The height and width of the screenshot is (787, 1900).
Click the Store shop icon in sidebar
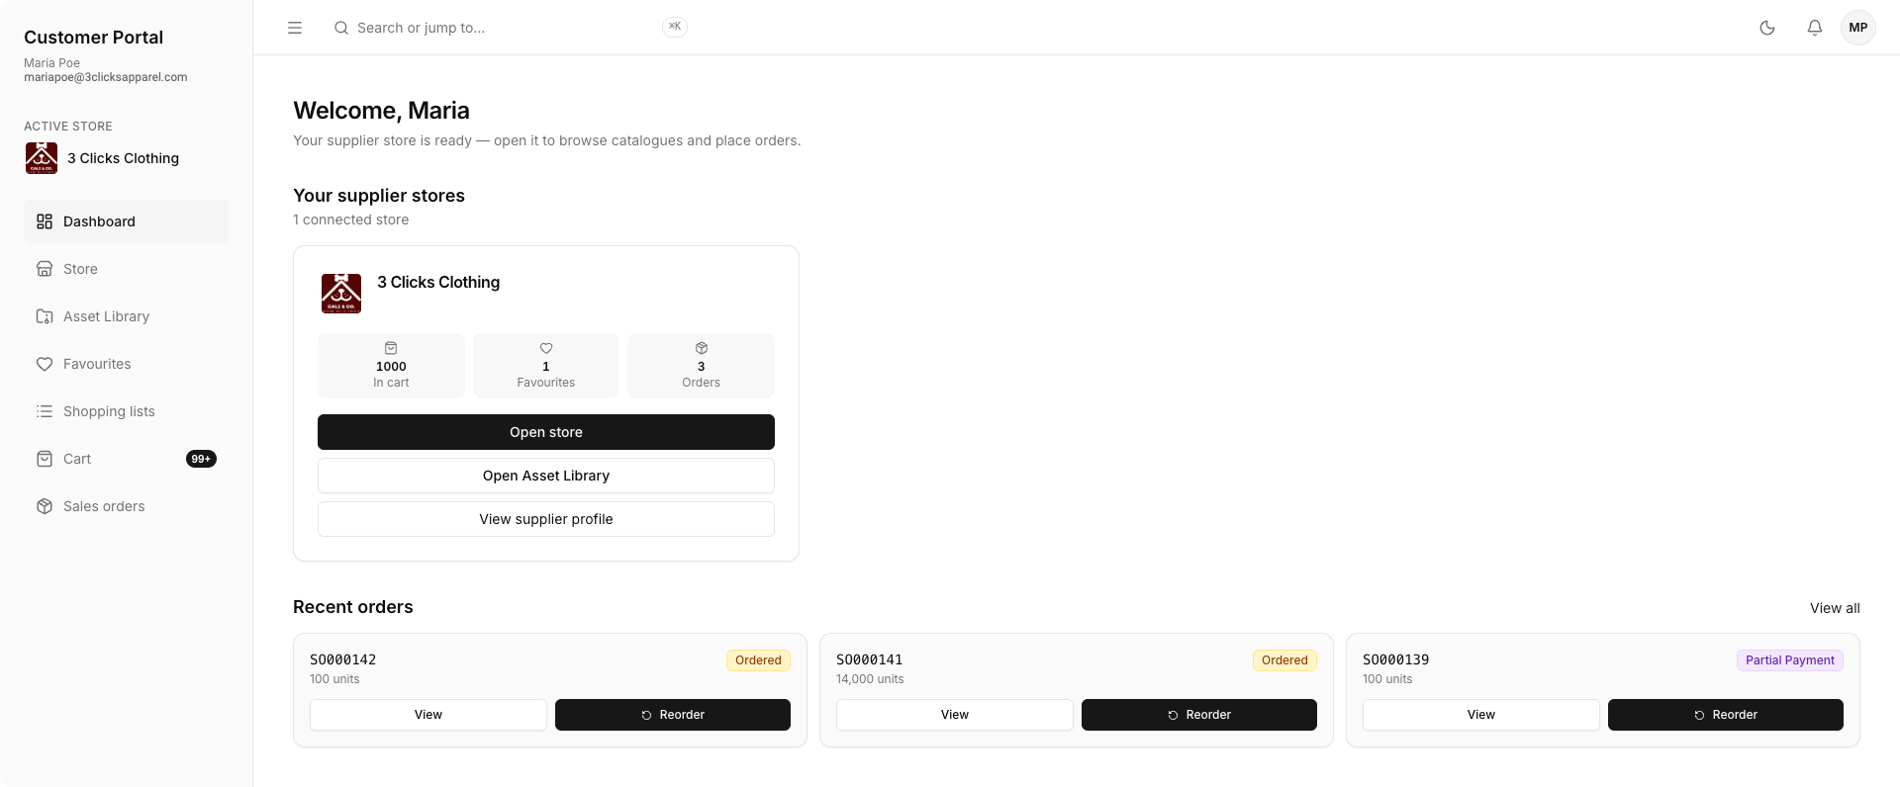click(45, 269)
